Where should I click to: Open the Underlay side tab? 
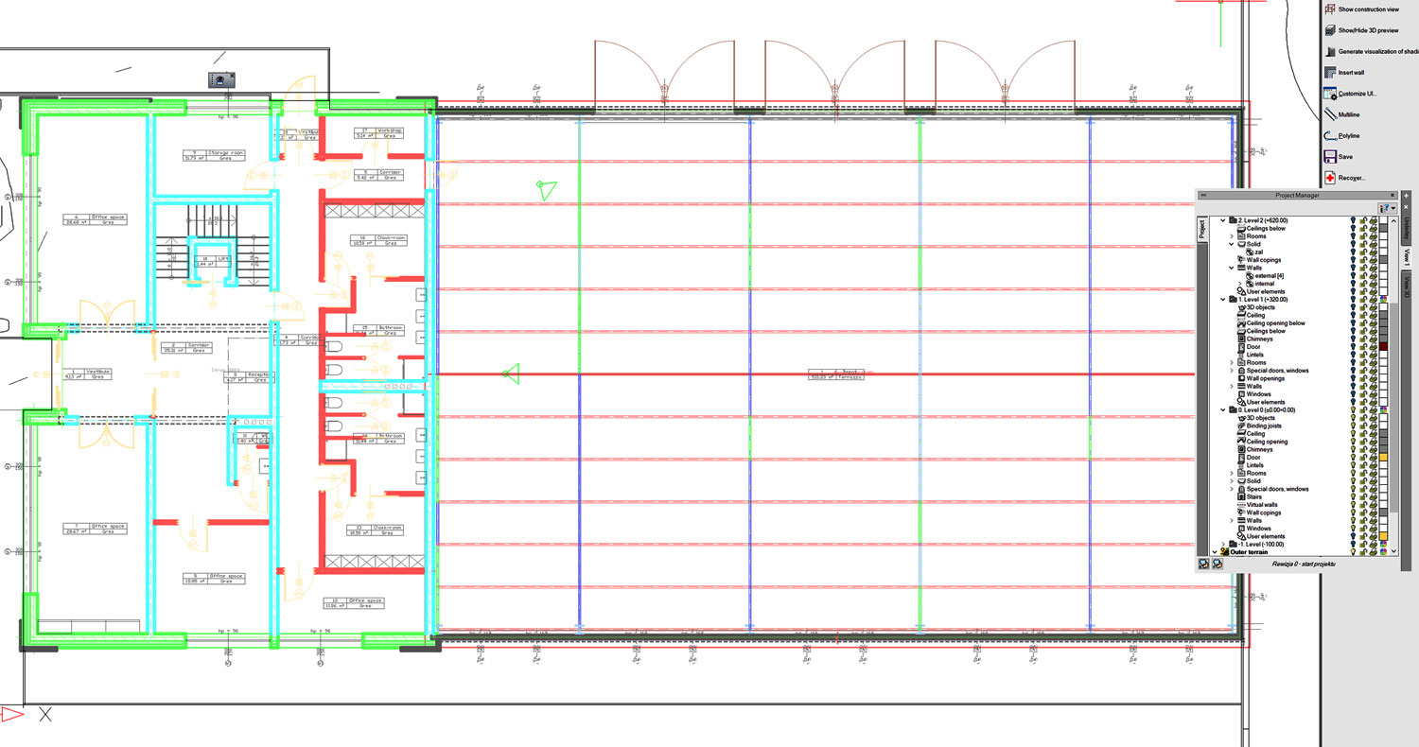click(x=1407, y=228)
